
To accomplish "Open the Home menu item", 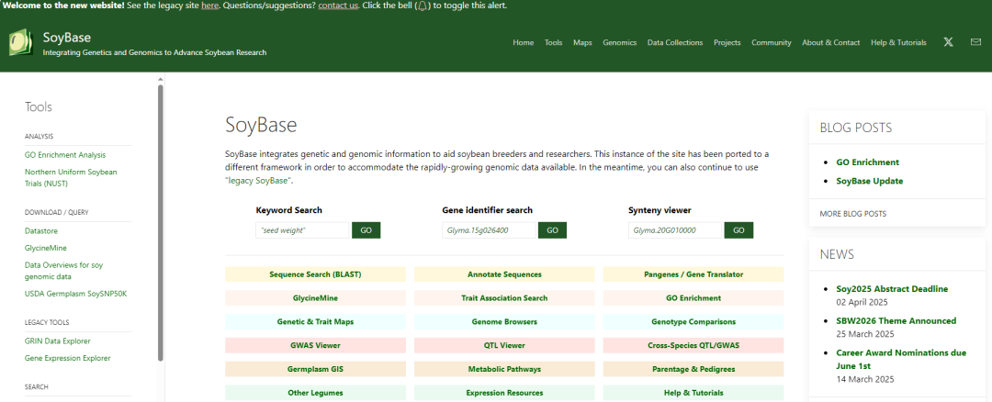I will pyautogui.click(x=524, y=42).
